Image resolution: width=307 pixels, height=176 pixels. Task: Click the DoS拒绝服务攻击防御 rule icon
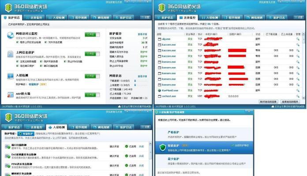[x=7, y=156]
